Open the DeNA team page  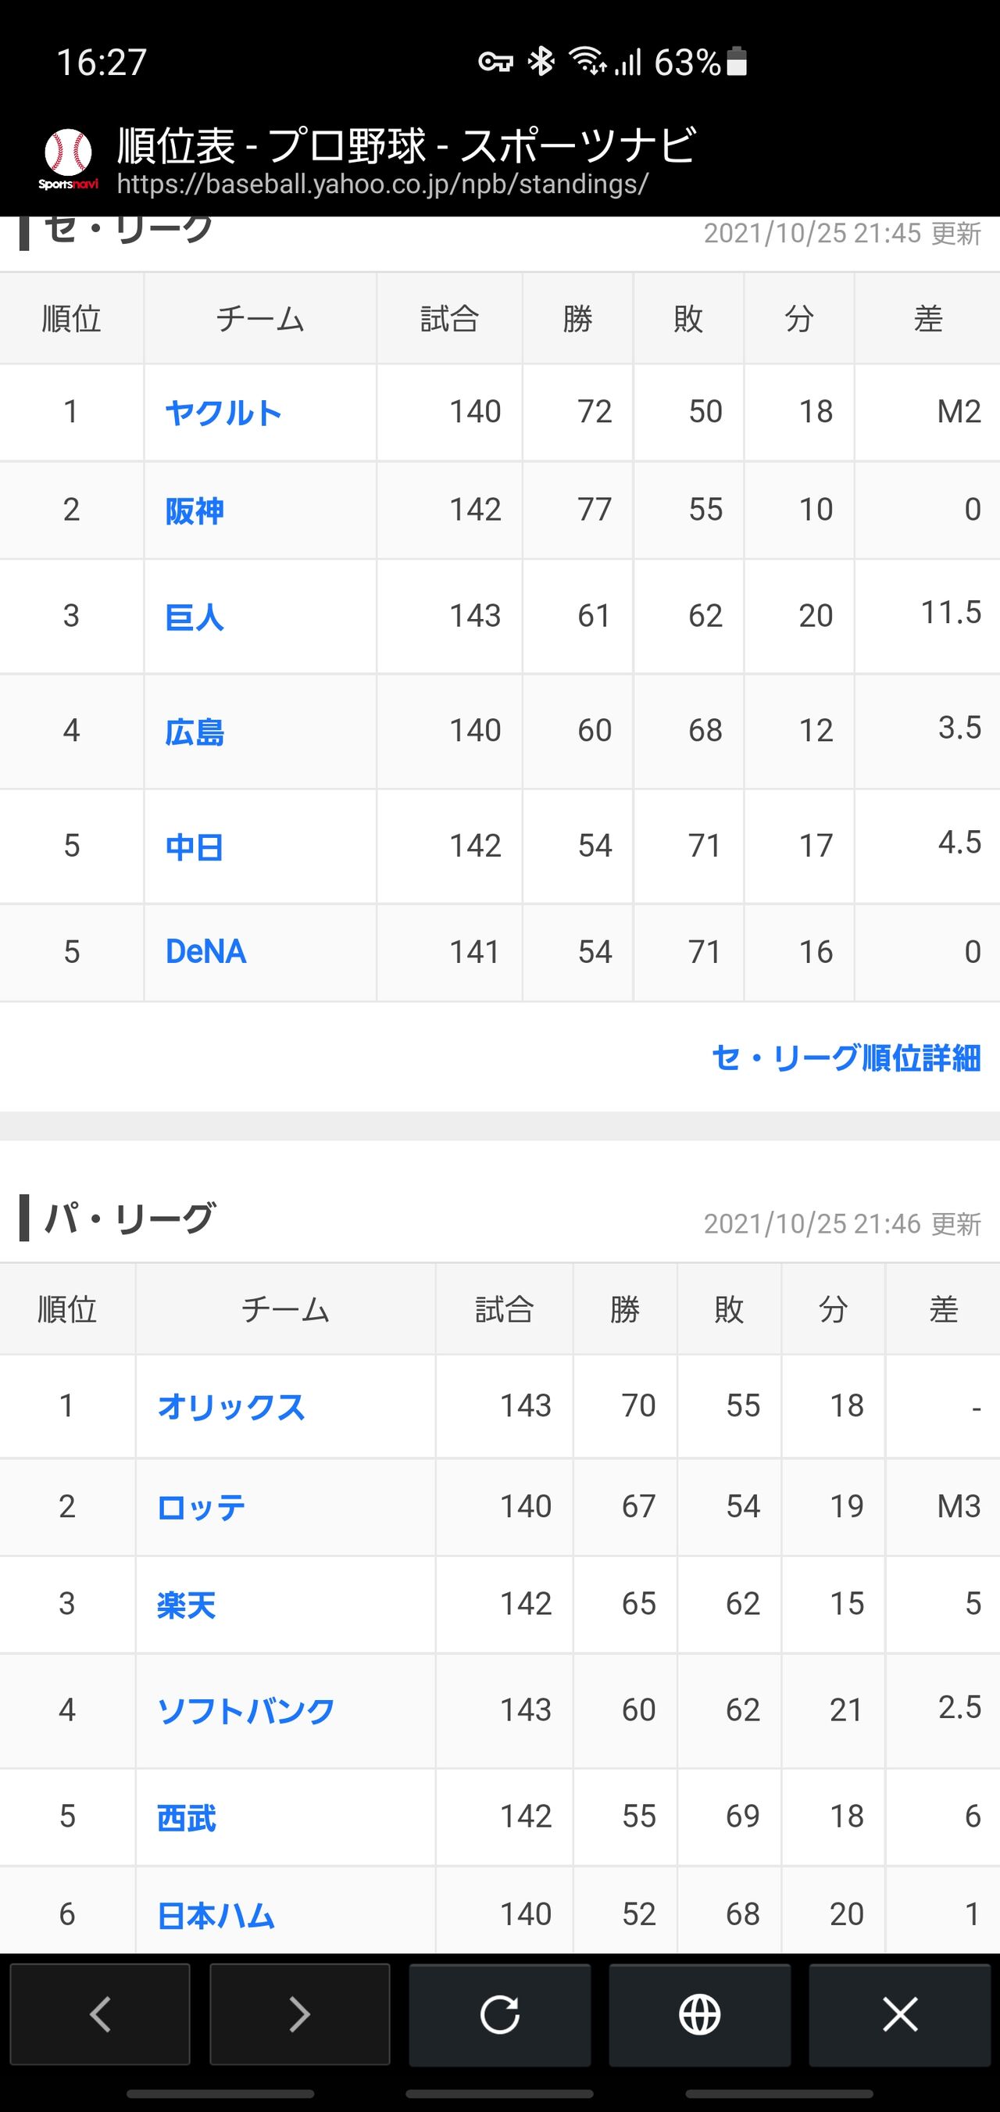tap(205, 952)
